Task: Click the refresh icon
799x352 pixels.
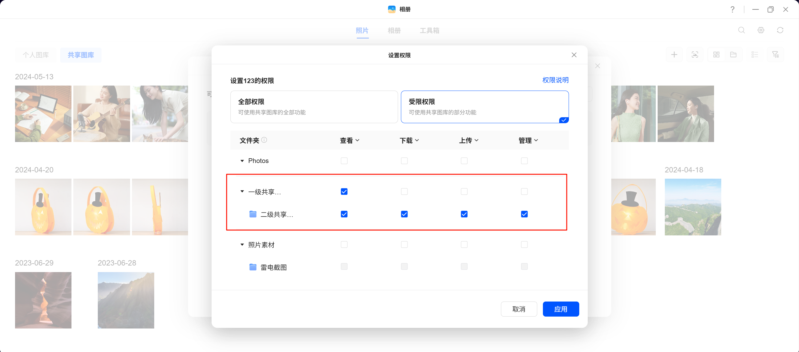Action: click(780, 30)
